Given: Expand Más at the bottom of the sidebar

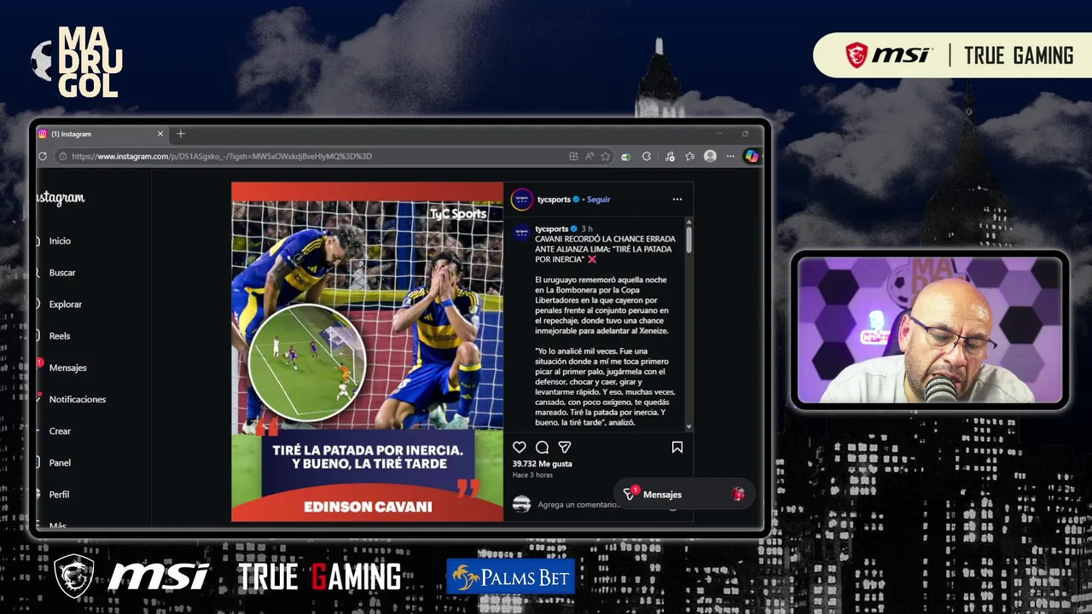Looking at the screenshot, I should click(x=57, y=525).
